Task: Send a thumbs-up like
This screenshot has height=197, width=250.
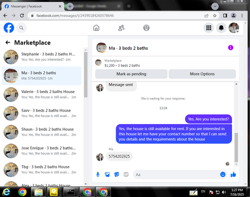Action: pos(233,174)
